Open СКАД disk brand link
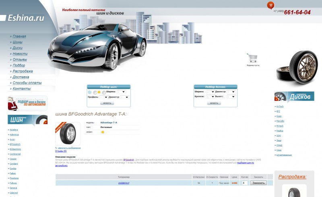Screen dimensions: 322x197 tap(279, 145)
